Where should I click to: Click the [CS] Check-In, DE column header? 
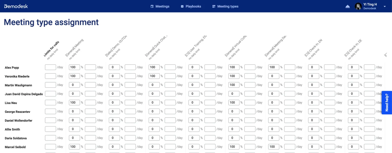tap(353, 48)
